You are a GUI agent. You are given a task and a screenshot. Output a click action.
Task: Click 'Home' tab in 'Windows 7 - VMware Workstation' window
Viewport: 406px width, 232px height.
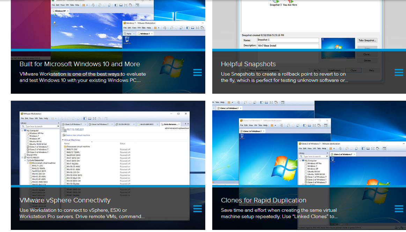click(129, 33)
